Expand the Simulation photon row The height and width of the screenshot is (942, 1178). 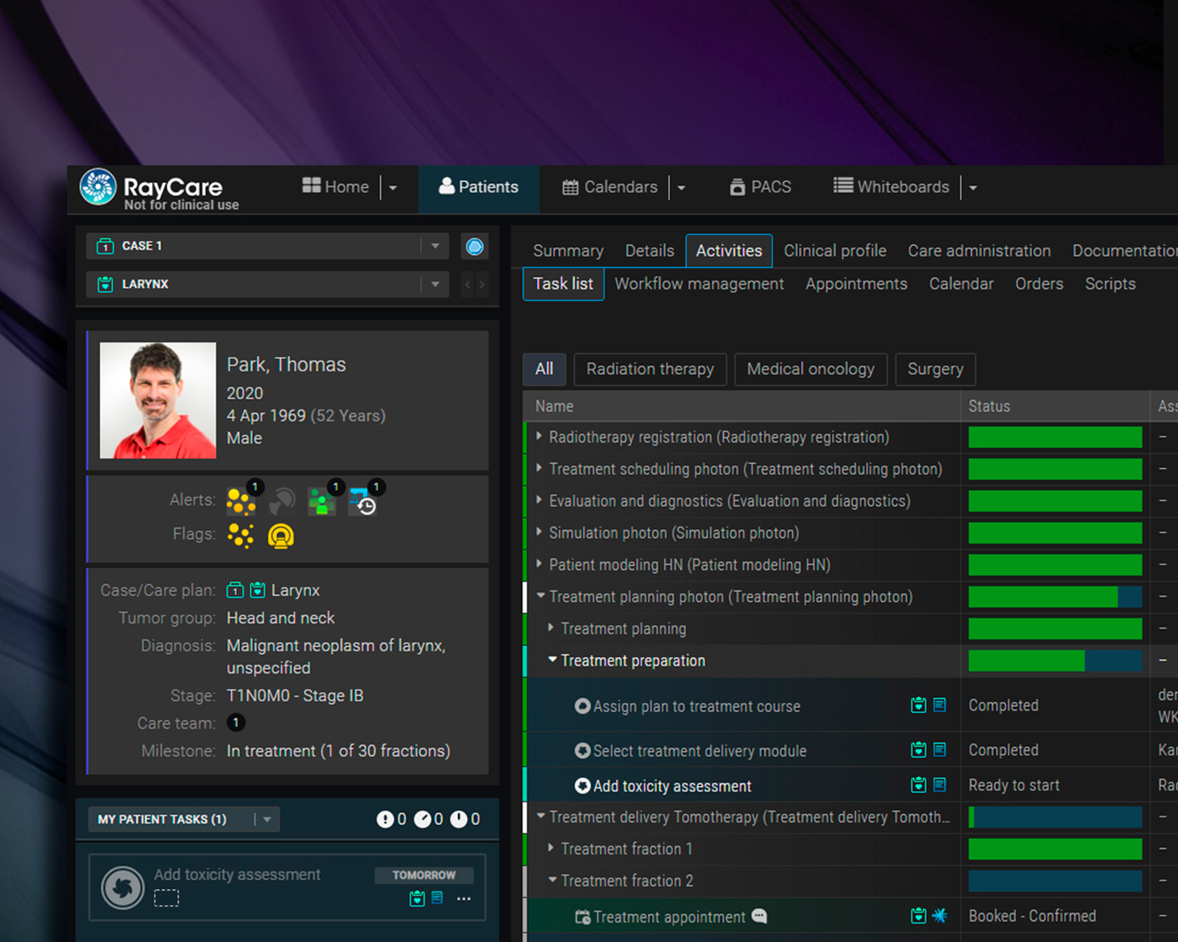539,532
